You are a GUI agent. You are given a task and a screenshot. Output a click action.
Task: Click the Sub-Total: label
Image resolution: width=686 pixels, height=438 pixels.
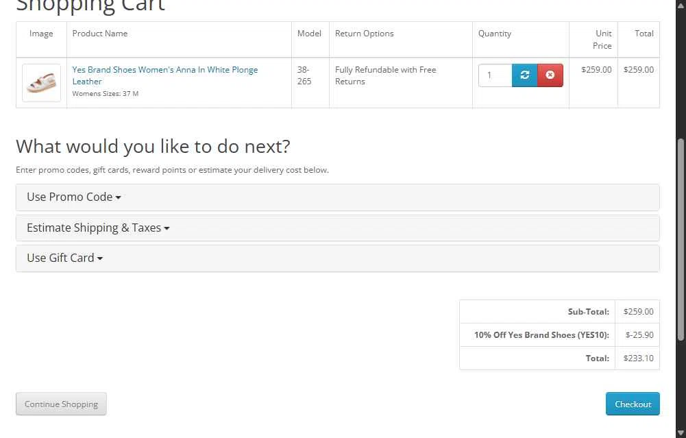[589, 312]
